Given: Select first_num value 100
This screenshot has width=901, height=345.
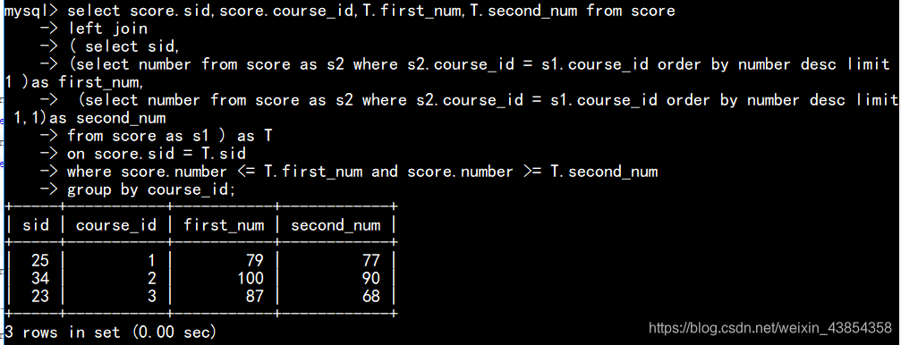Looking at the screenshot, I should [x=251, y=278].
